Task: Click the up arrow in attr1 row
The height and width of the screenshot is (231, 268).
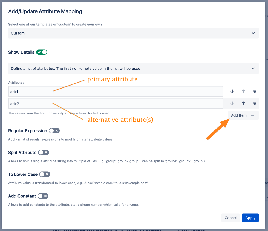Action: pos(243,92)
